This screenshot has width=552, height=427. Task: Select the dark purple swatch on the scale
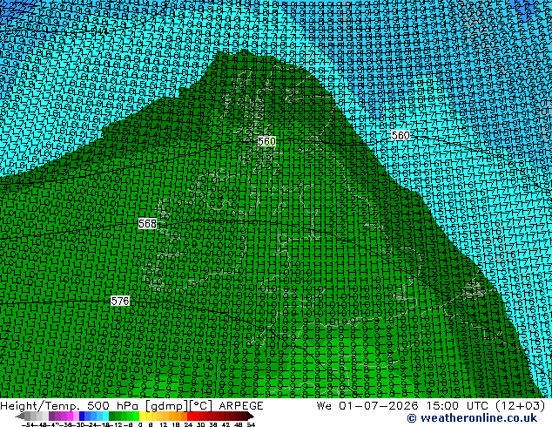[51, 417]
